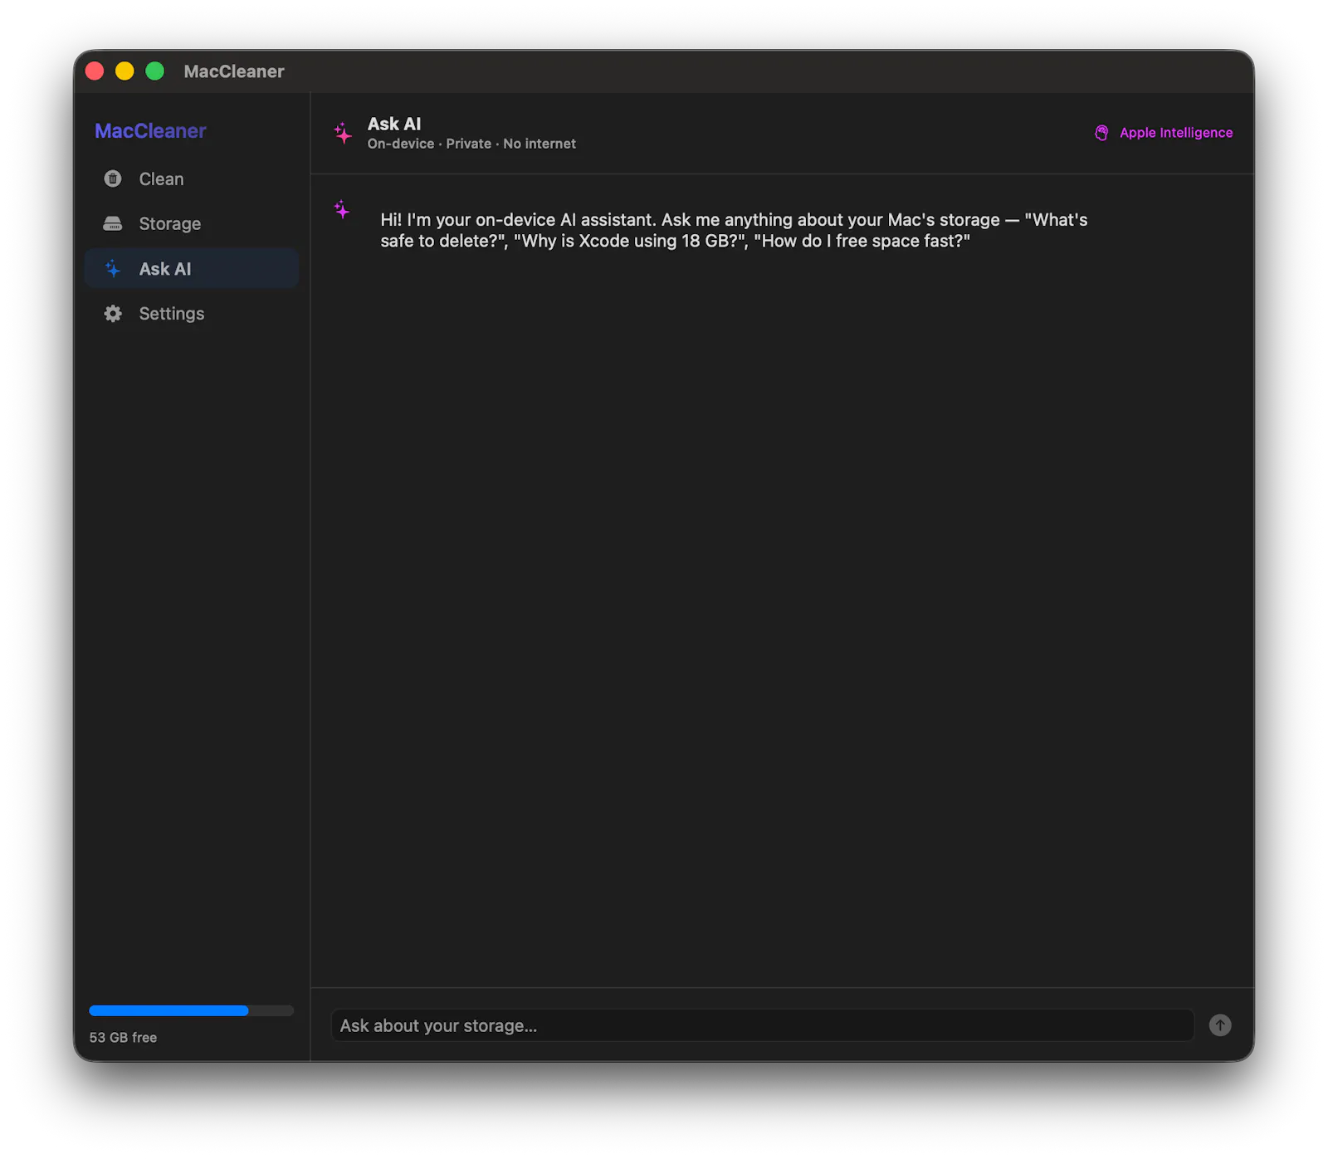Click the Ask AI sparkle sidebar icon

[113, 268]
